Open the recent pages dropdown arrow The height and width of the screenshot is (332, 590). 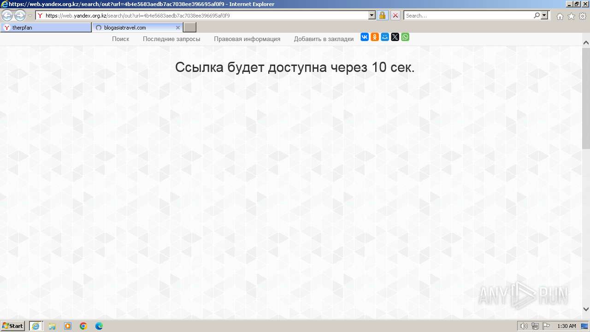[x=30, y=16]
